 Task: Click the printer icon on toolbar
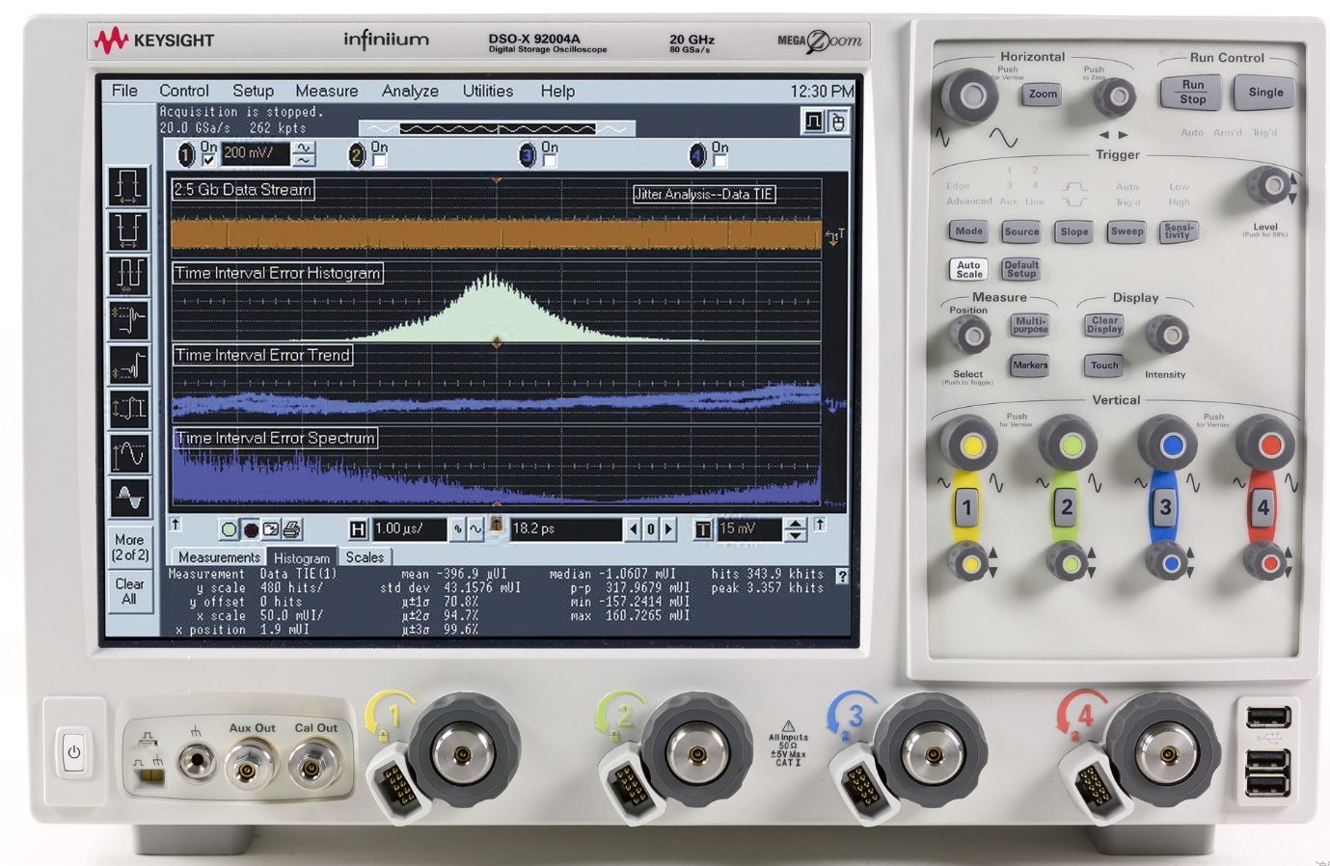pos(292,529)
